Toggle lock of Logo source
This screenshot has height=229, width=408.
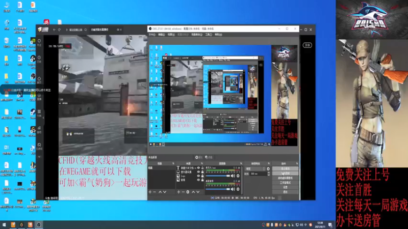pyautogui.click(x=202, y=176)
